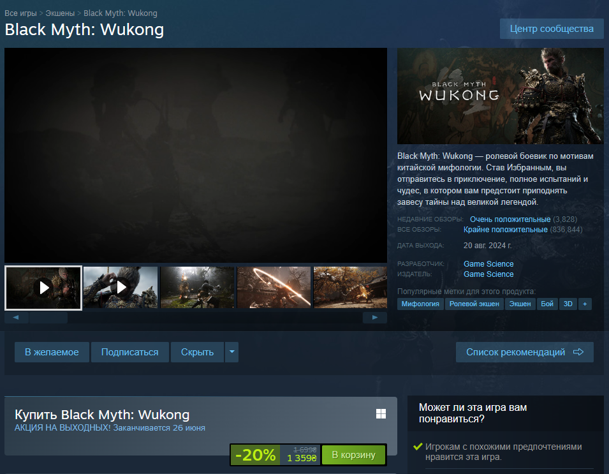This screenshot has width=609, height=474.
Task: Click the Купить Black Myth: Wukong heading
Action: (x=102, y=415)
